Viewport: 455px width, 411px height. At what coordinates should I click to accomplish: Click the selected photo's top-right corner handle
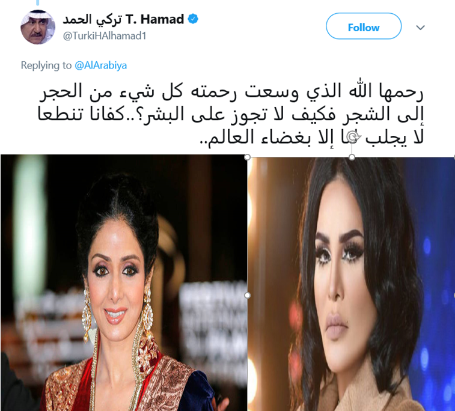click(454, 157)
